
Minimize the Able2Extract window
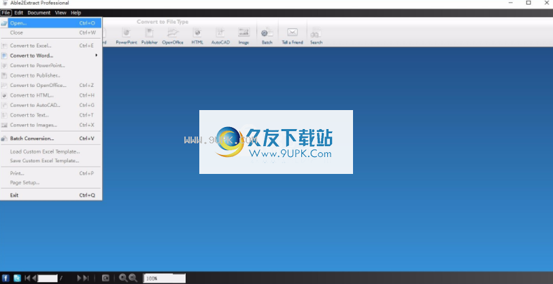[511, 3]
